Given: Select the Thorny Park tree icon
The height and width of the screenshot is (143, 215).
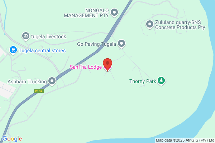Looking at the screenshot, I should pos(161,81).
